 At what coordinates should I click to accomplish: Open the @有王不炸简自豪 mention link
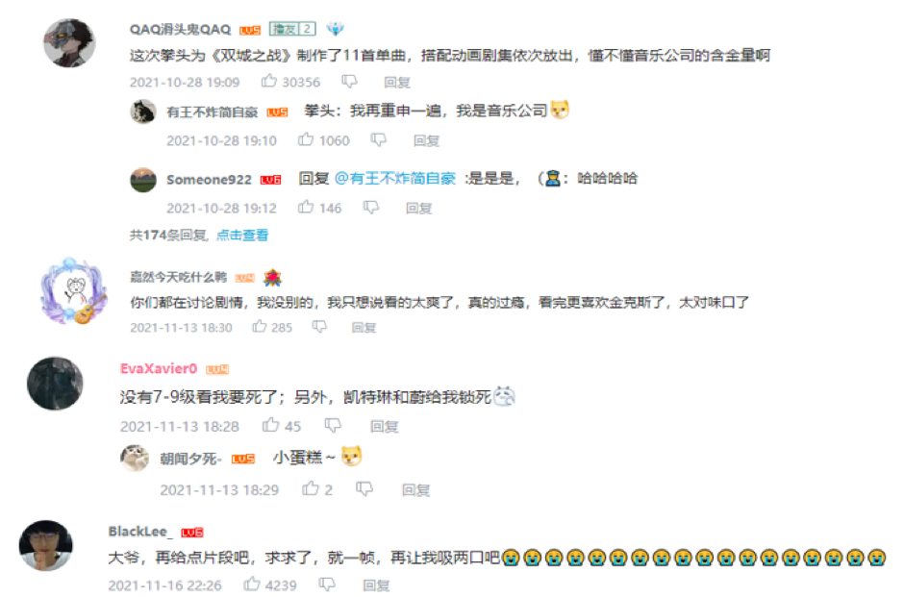[x=395, y=179]
